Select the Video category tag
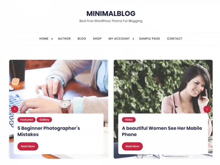This screenshot has width=220, height=165. [129, 120]
